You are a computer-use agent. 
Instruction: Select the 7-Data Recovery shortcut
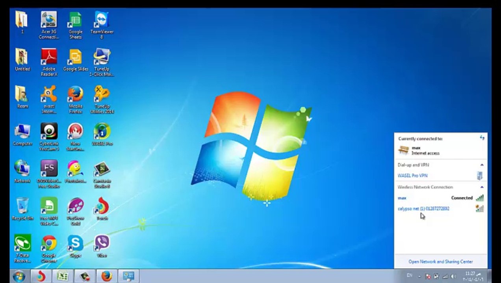(22, 249)
